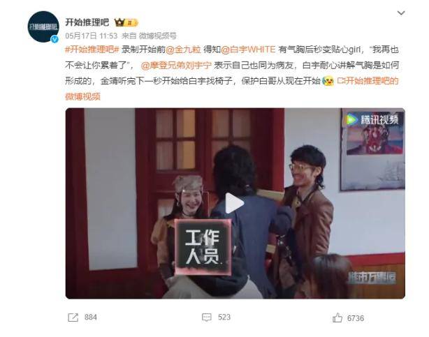Visit the @金九粒 mention profile

point(183,50)
